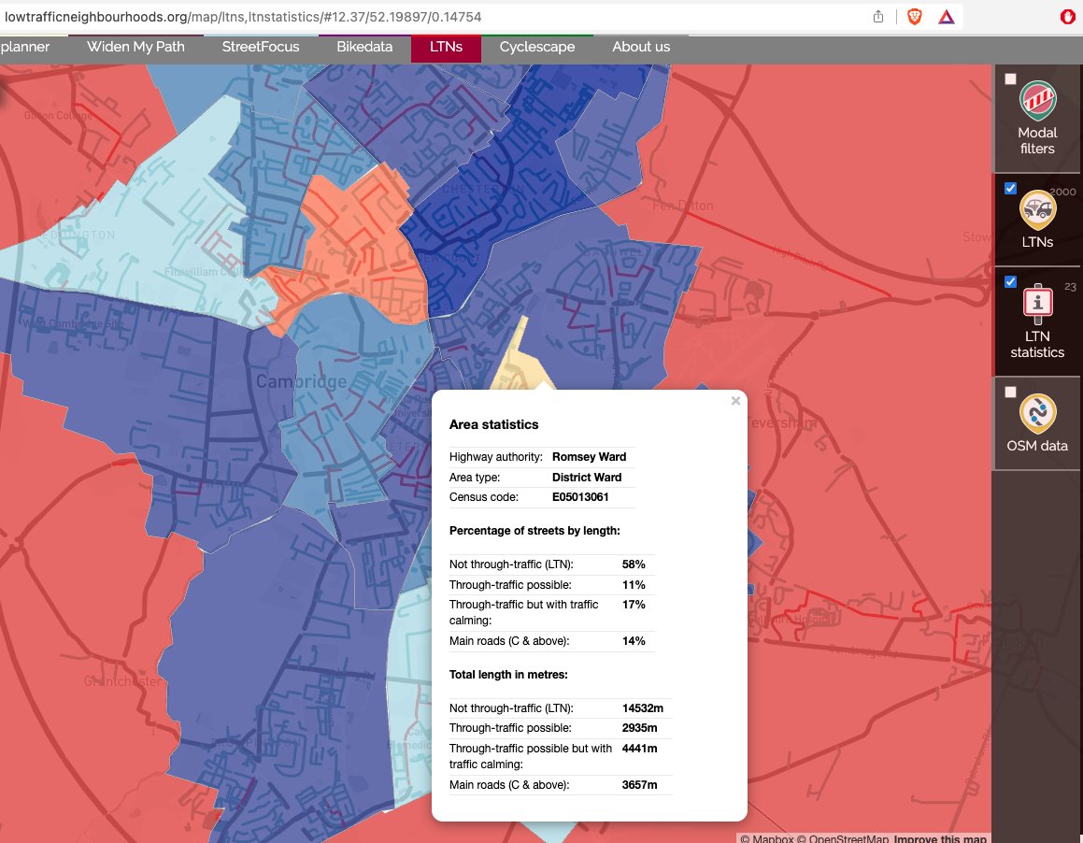The image size is (1083, 843).
Task: Click the 14% main roads value
Action: pyautogui.click(x=634, y=641)
